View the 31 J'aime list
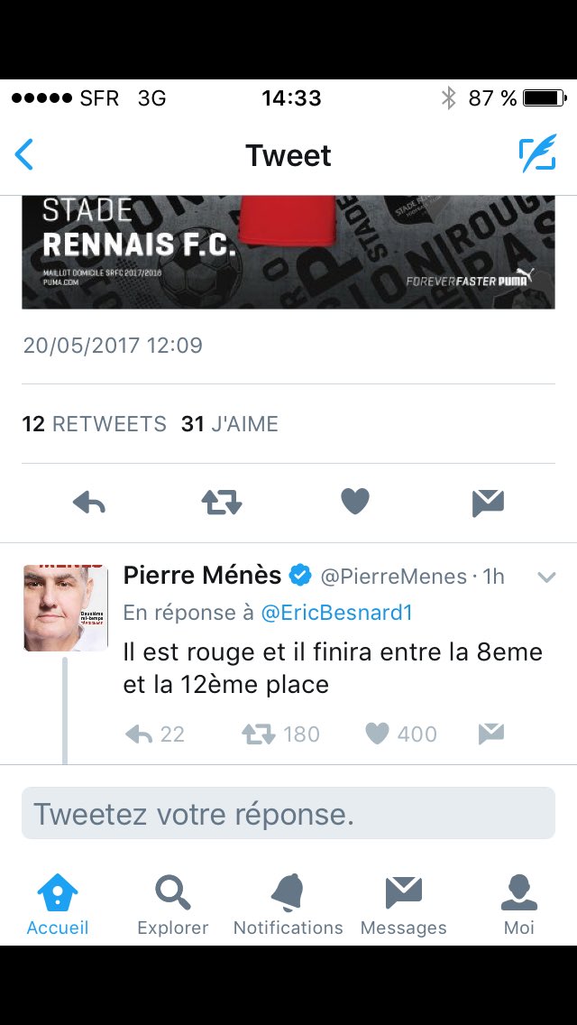577x1025 pixels. point(230,423)
